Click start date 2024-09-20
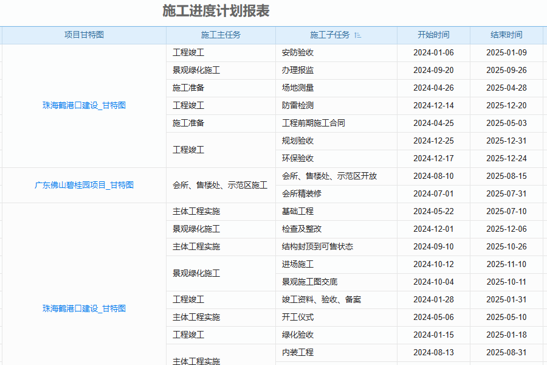547x365 pixels. click(x=433, y=70)
